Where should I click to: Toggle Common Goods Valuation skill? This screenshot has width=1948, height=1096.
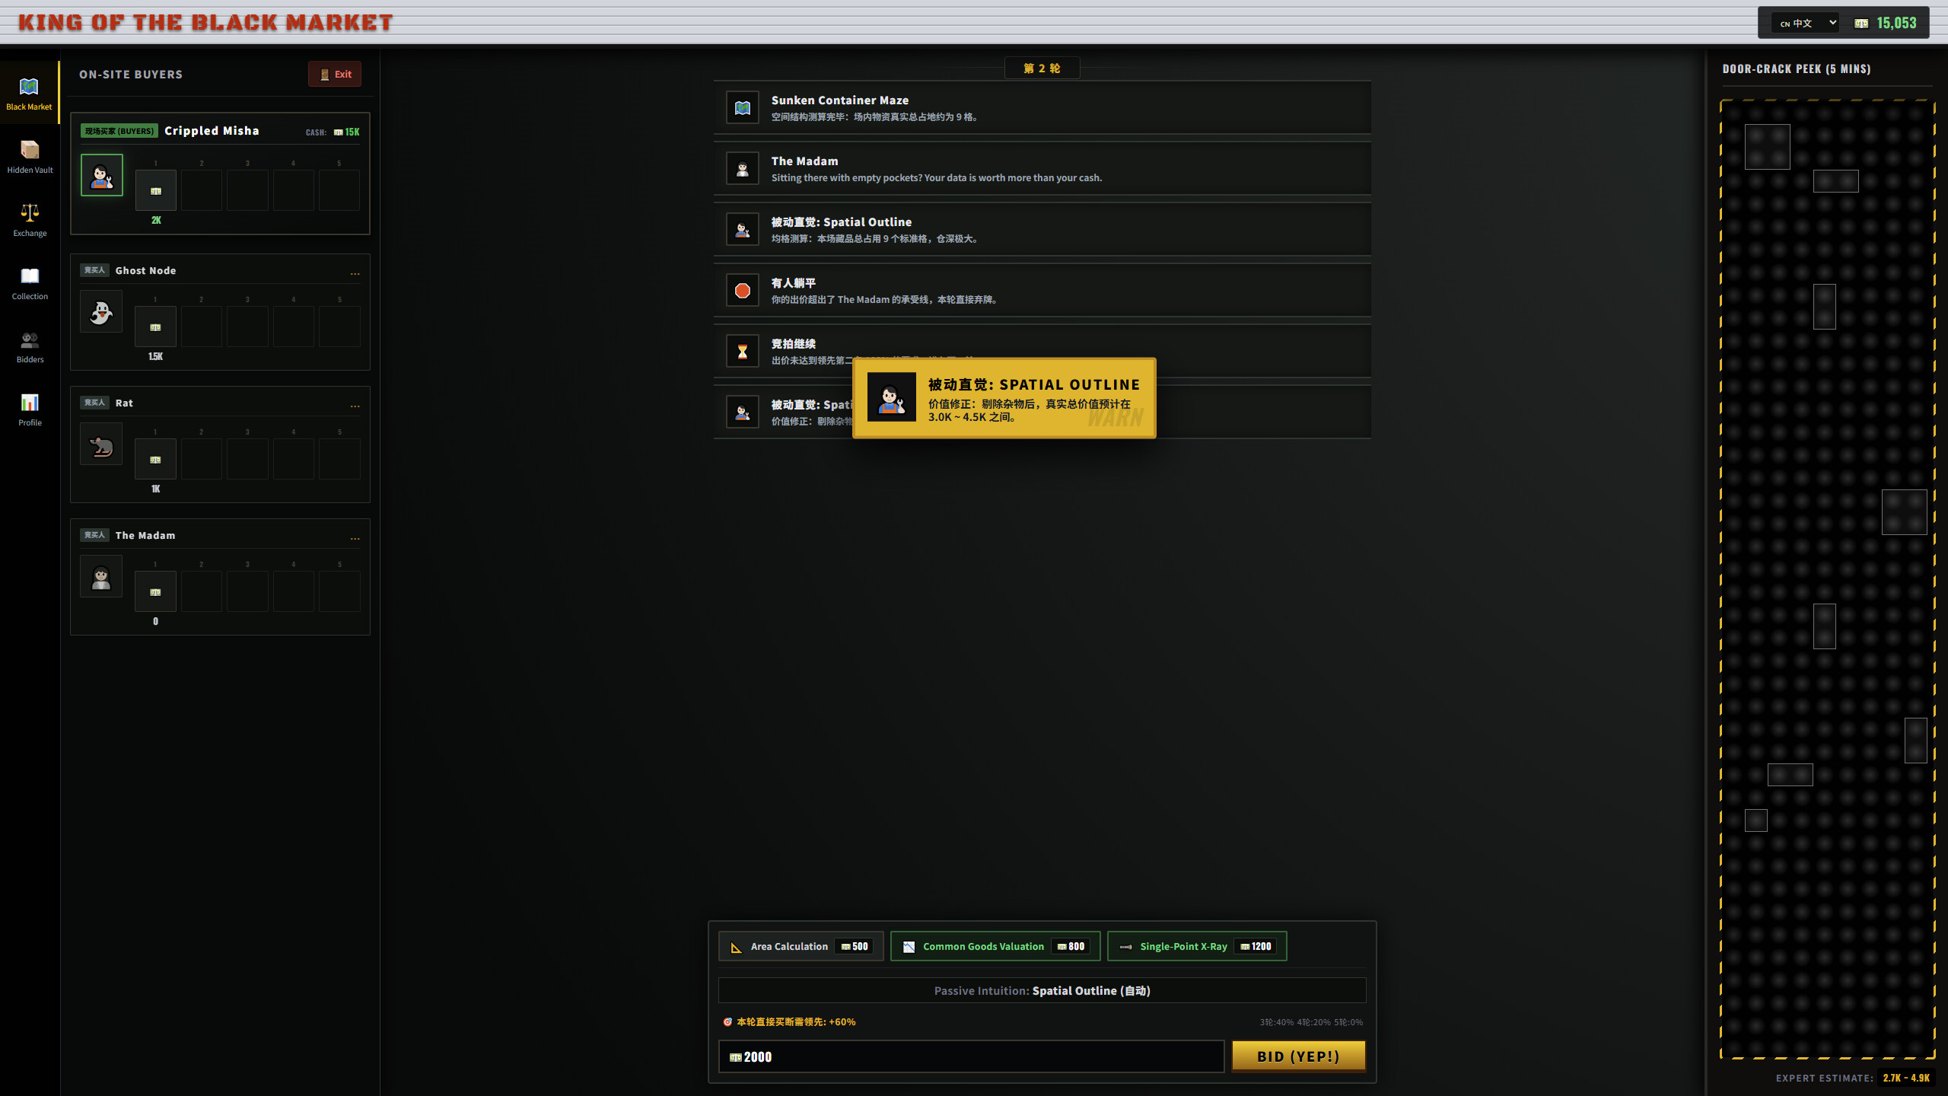click(x=995, y=946)
